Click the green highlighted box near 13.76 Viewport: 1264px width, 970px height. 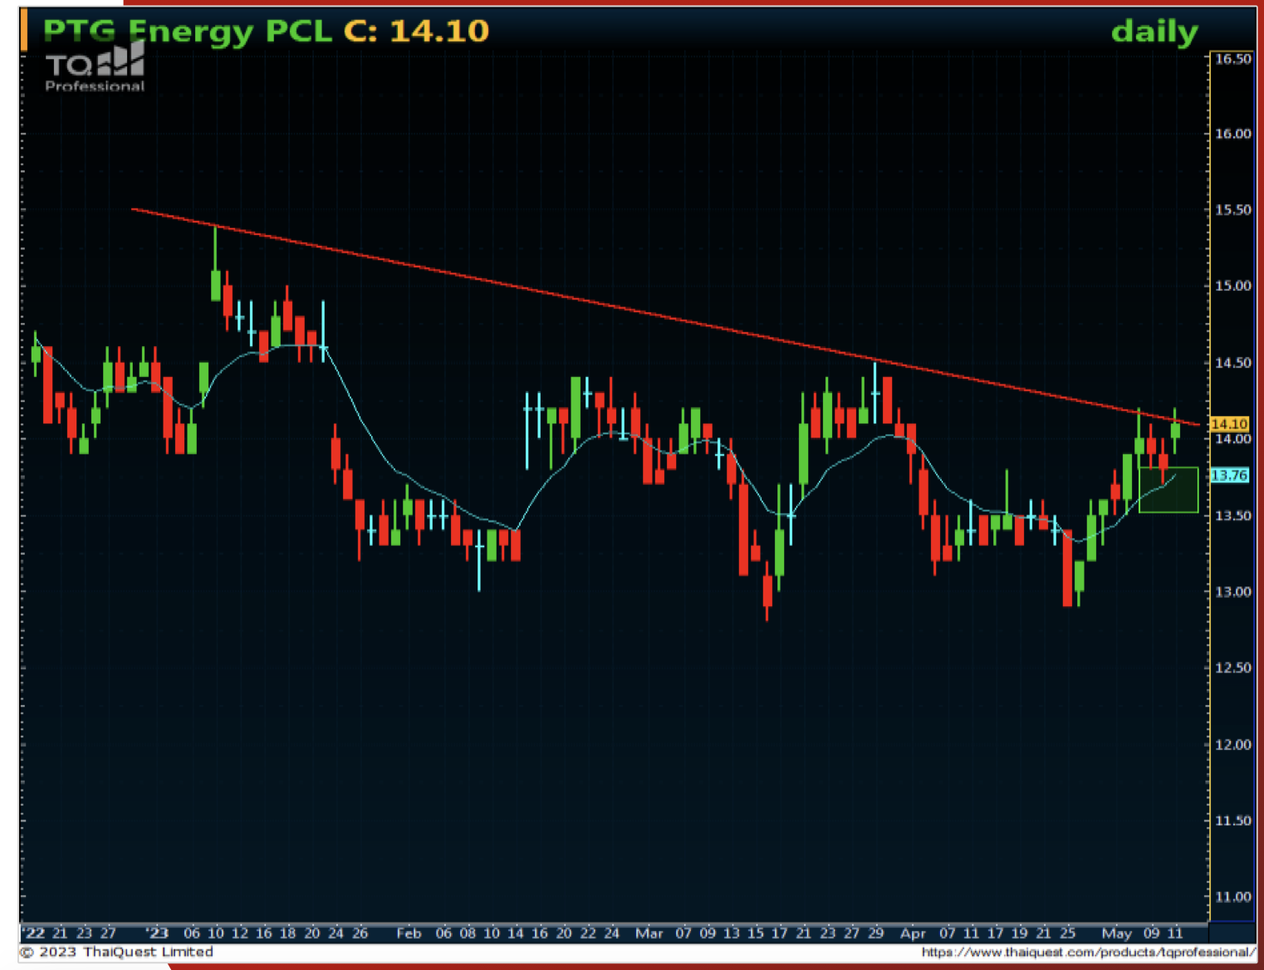click(x=1168, y=490)
